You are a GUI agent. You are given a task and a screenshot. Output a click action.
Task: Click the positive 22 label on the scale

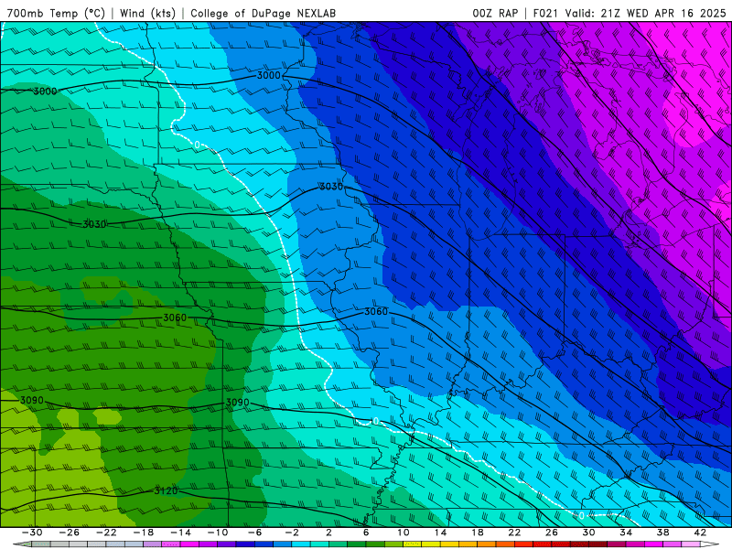click(514, 533)
